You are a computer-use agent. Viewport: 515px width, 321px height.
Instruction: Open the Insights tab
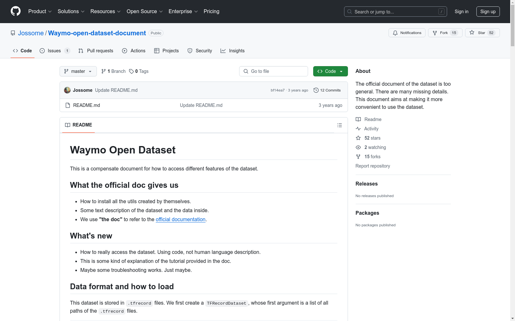(x=232, y=51)
